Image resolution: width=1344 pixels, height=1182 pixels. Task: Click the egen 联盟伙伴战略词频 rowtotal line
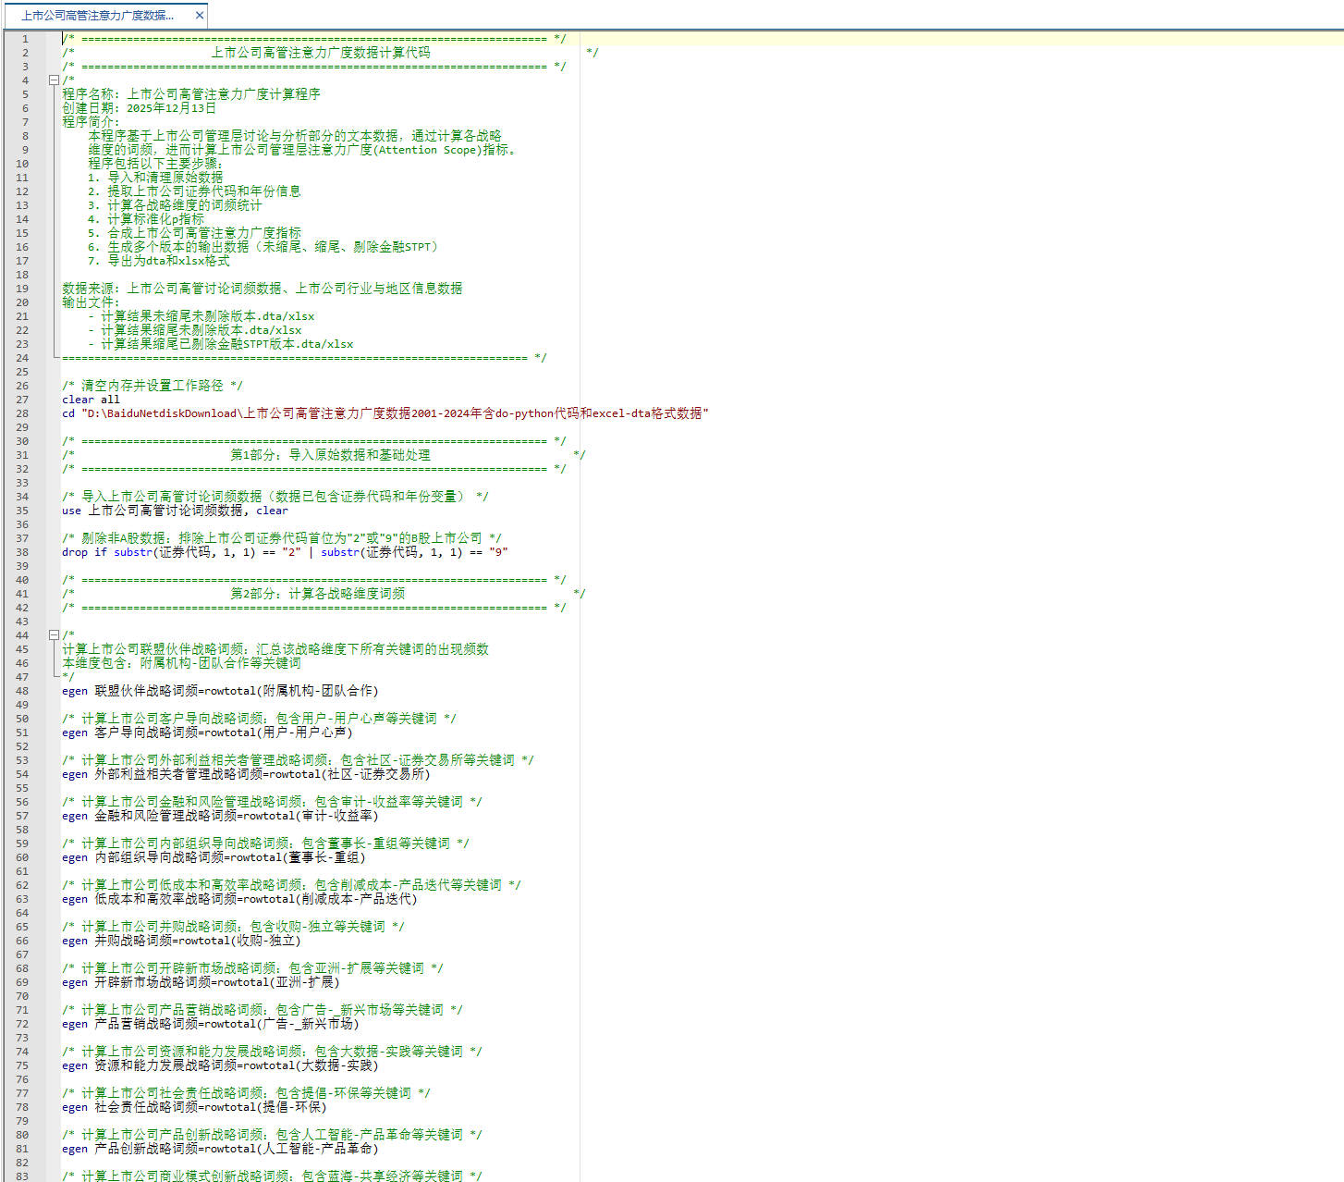click(x=220, y=691)
